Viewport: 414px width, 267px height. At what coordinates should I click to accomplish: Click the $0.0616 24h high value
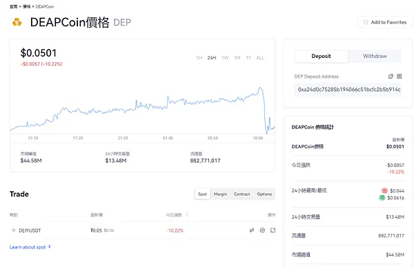396,198
